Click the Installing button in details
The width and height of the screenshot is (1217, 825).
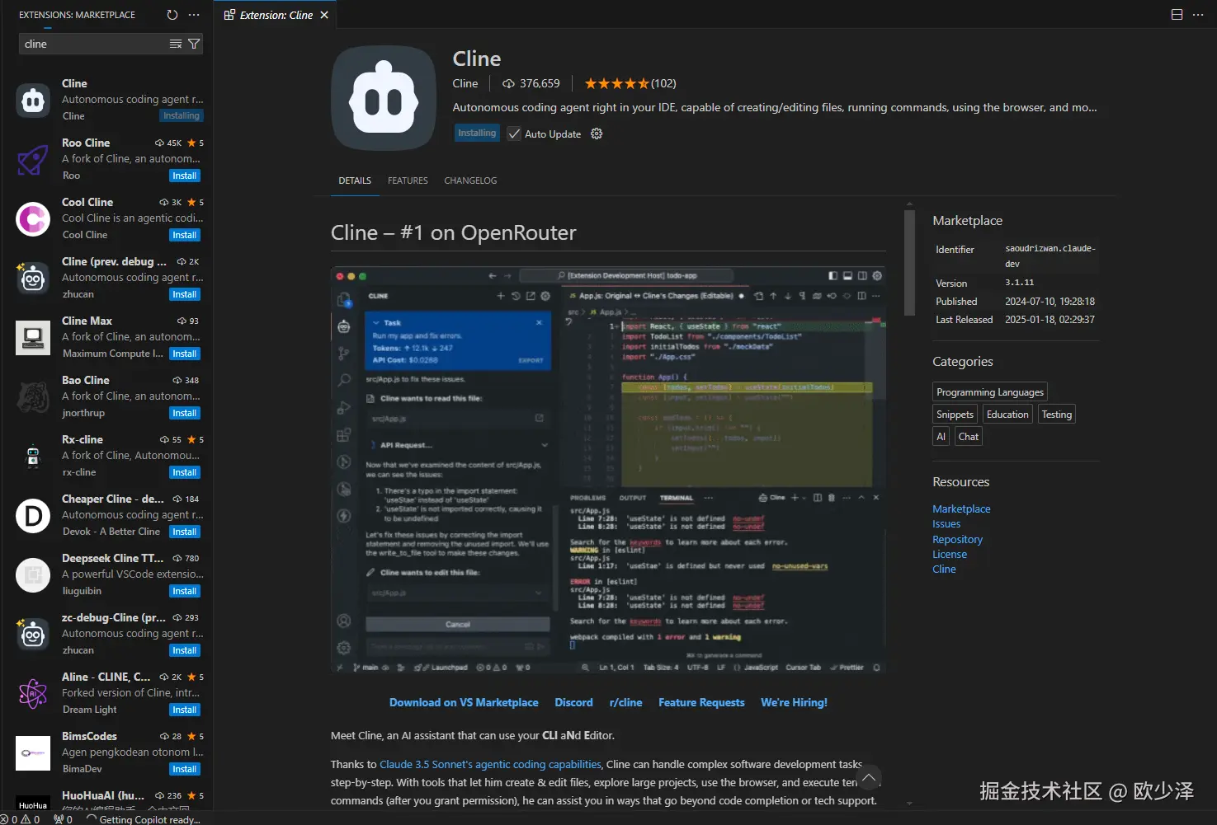click(477, 133)
